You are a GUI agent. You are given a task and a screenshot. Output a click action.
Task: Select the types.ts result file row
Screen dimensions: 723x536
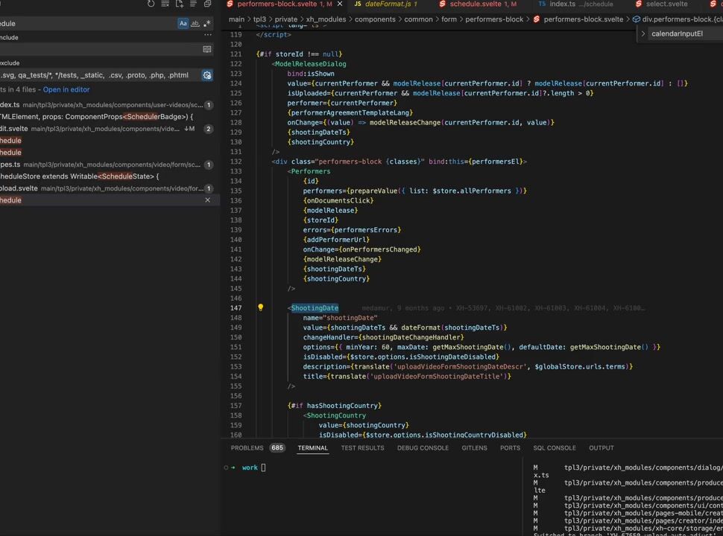coord(107,165)
